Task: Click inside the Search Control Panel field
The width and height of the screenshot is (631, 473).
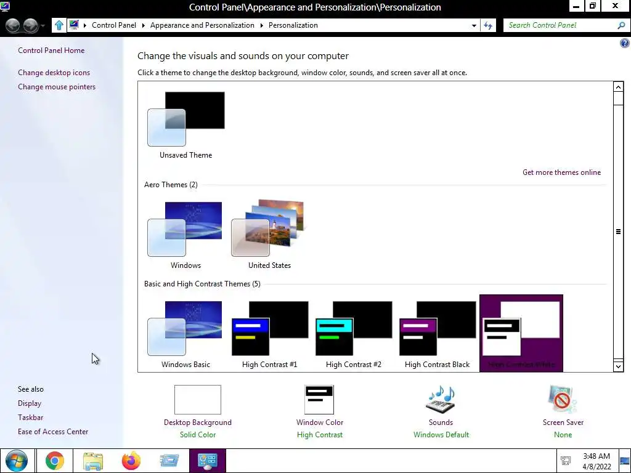Action: pos(561,25)
